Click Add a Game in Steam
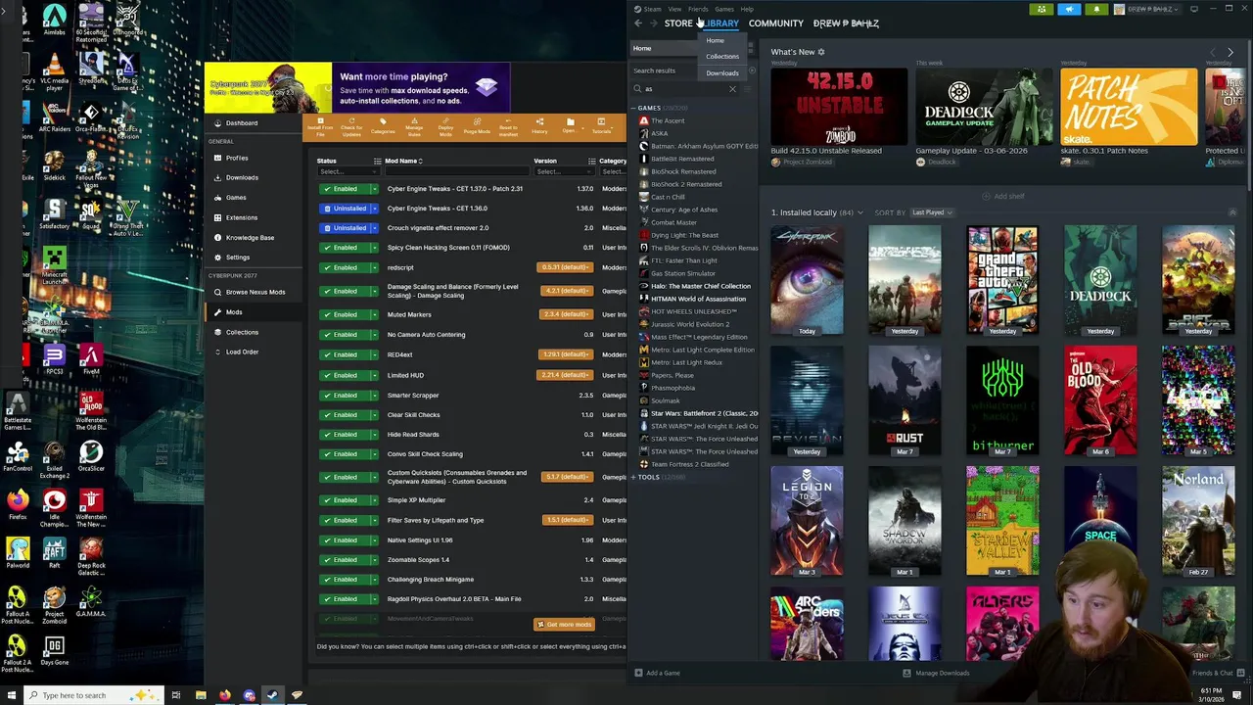1253x705 pixels. click(657, 673)
